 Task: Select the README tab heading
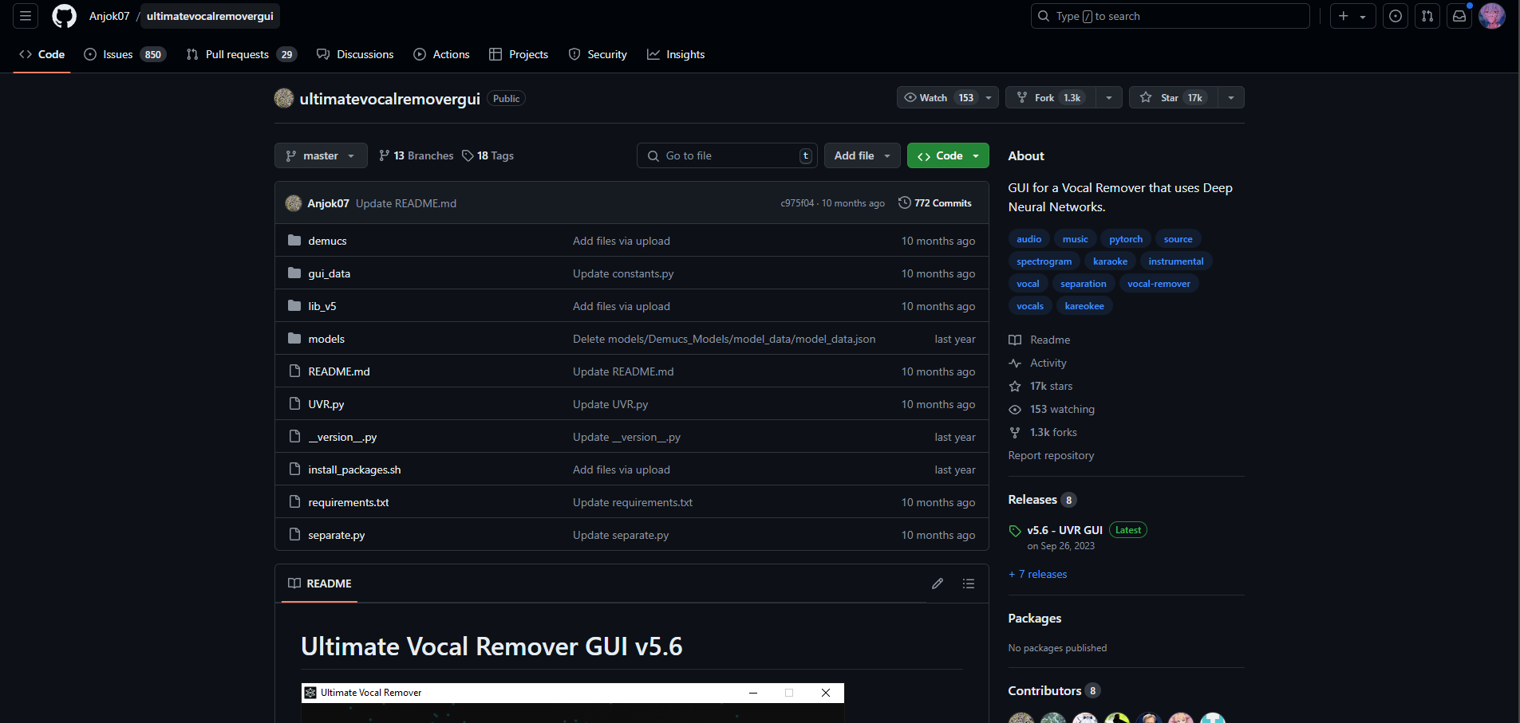(x=319, y=584)
